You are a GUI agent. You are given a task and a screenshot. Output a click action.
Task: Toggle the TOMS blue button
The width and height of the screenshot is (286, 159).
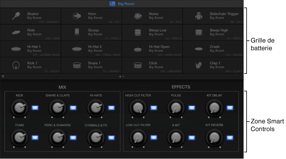[35, 138]
